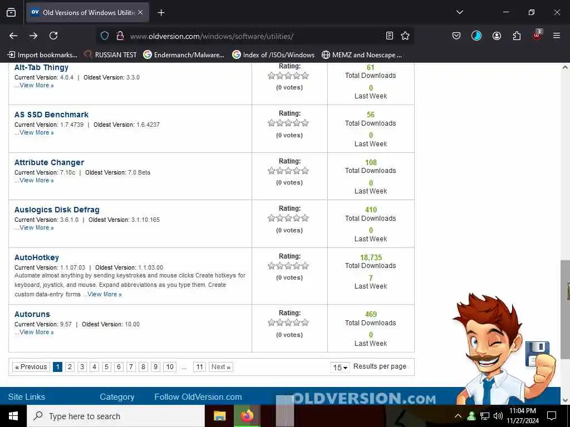
Task: Click the « Previous pagination button
Action: (31, 367)
